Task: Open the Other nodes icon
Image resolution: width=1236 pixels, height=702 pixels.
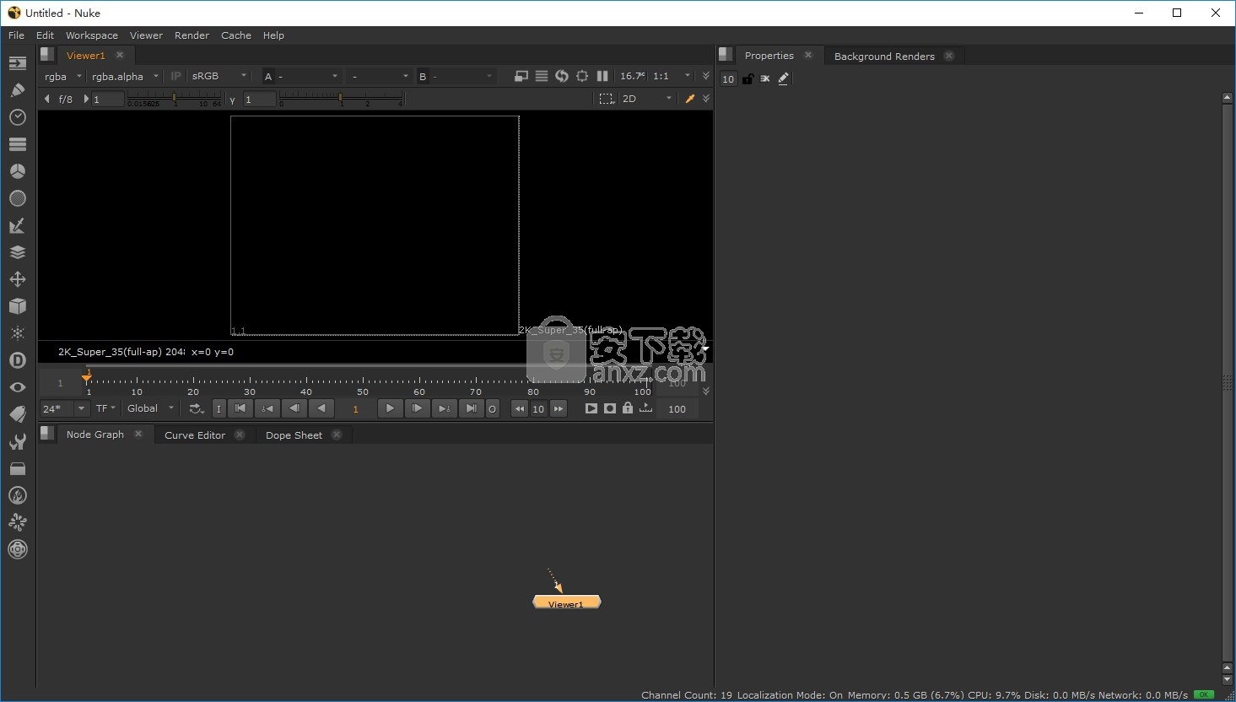Action: 17,468
